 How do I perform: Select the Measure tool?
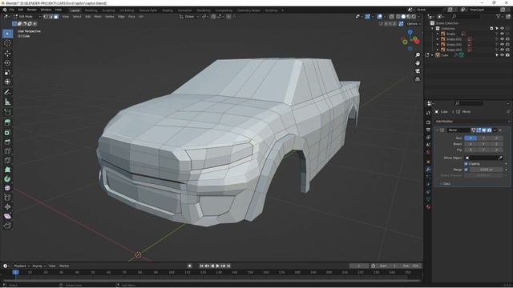(7, 102)
